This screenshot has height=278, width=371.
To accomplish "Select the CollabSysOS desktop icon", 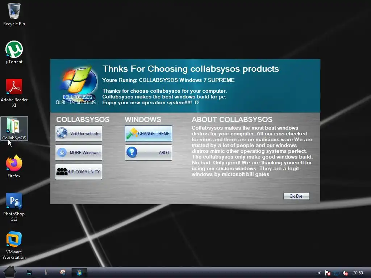I will click(x=14, y=129).
